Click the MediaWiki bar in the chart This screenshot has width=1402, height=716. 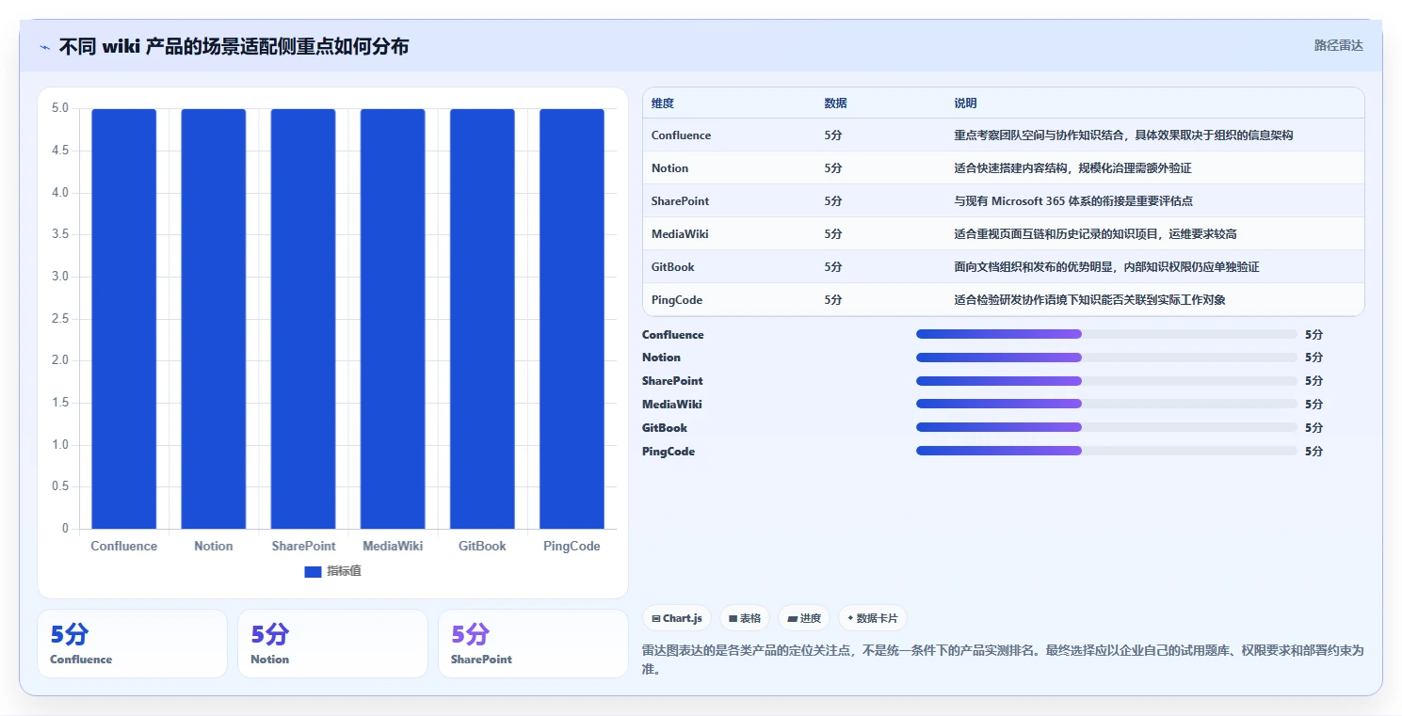tap(393, 318)
